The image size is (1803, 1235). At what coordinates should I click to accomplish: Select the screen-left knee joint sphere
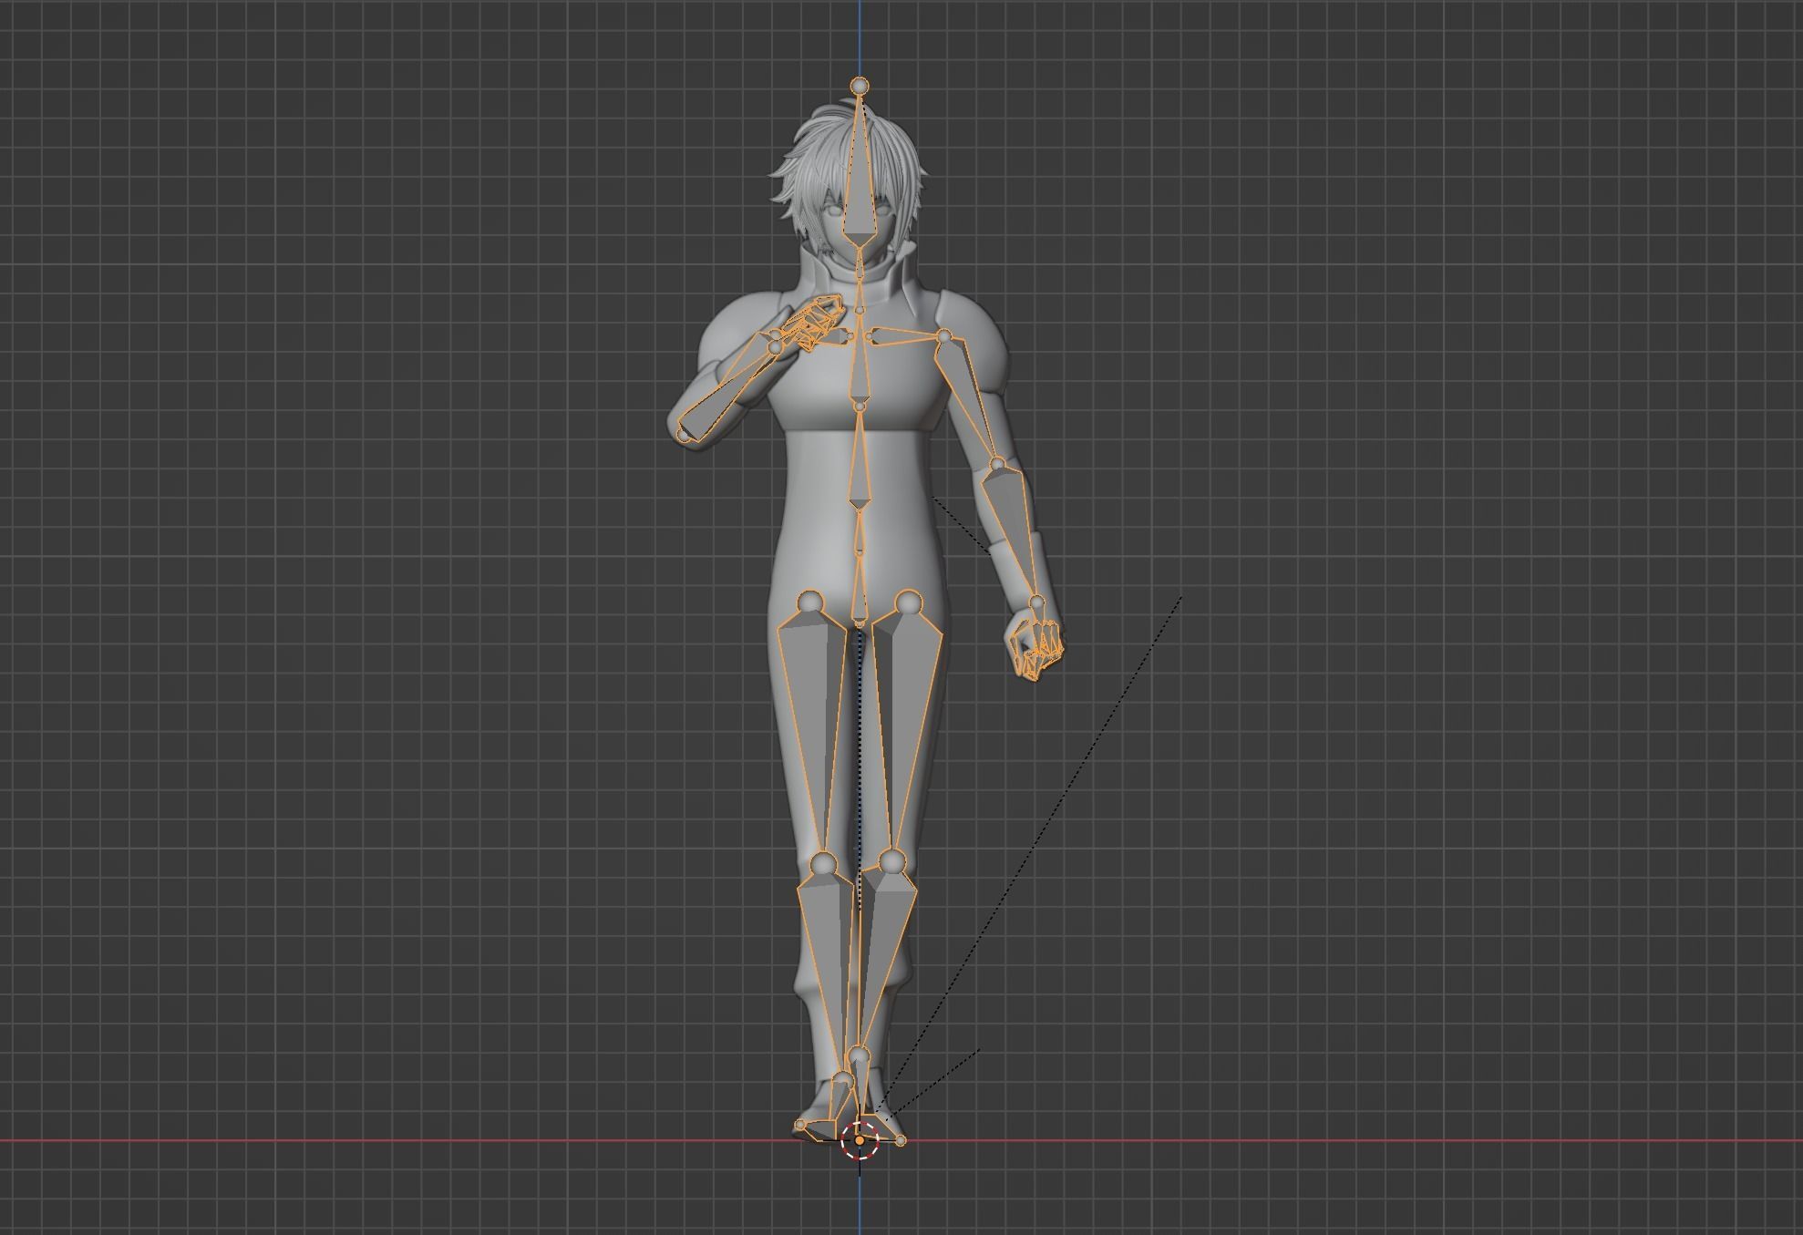(x=823, y=862)
